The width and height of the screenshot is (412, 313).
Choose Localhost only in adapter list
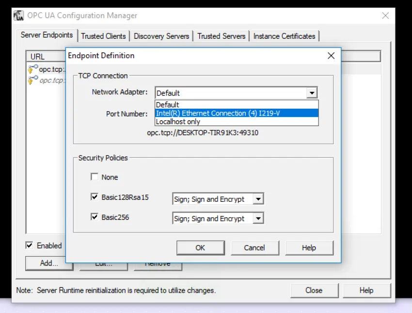pyautogui.click(x=237, y=121)
